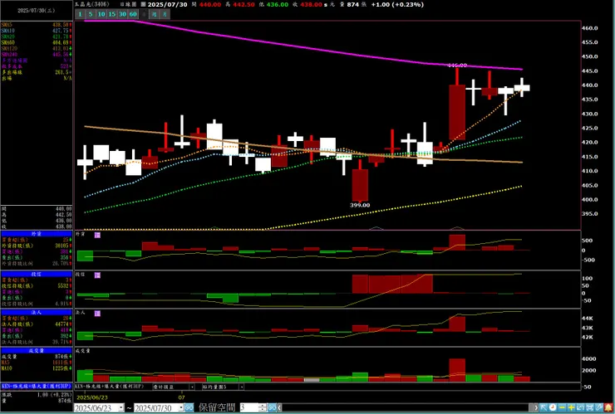Image resolution: width=615 pixels, height=414 pixels.
Task: Click the SMA240 legend row
Action: click(x=37, y=55)
